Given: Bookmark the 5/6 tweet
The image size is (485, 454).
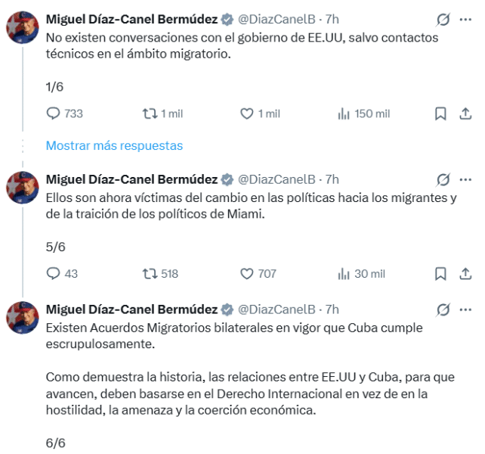Looking at the screenshot, I should coord(440,274).
